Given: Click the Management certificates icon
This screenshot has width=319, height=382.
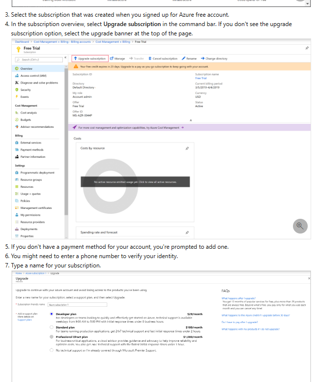Looking at the screenshot, I should 17,208.
